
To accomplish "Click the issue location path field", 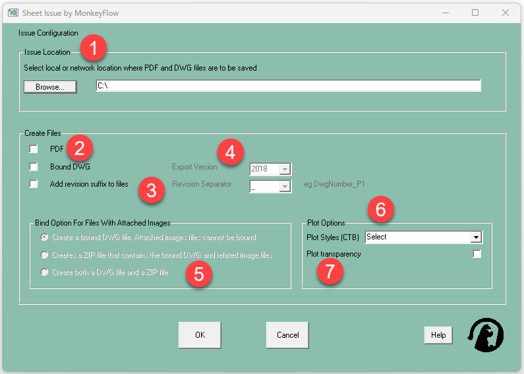I will tap(288, 86).
